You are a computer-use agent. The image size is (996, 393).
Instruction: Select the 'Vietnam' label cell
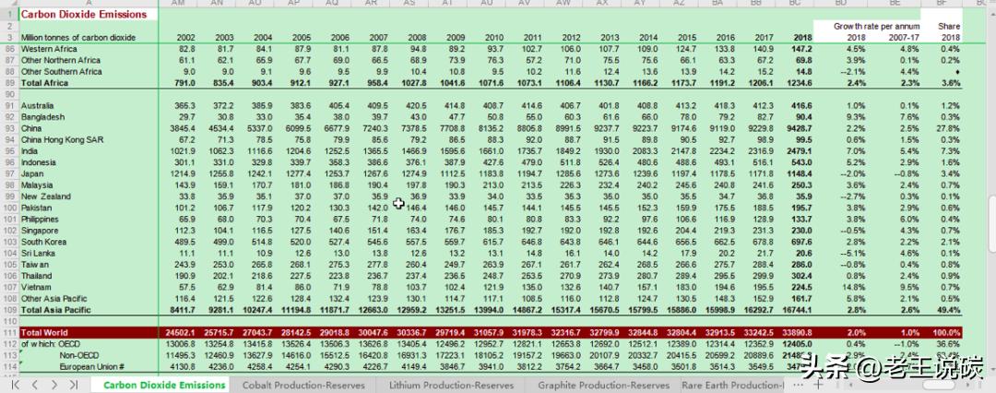coord(89,287)
